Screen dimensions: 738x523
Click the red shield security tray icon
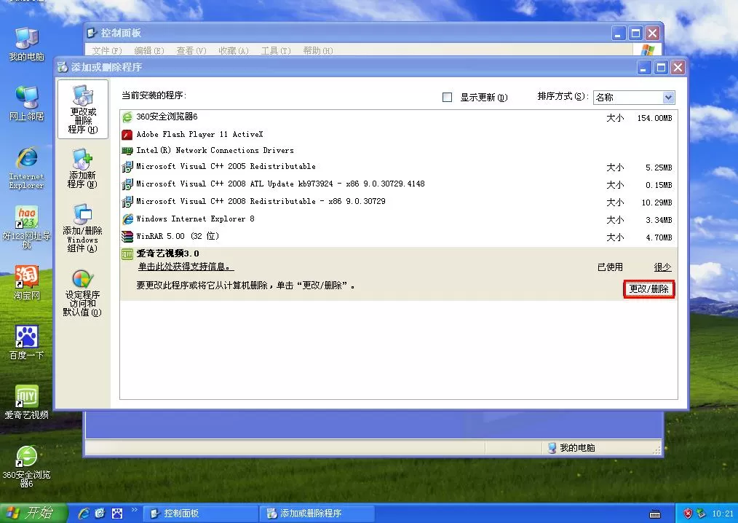[x=688, y=514]
